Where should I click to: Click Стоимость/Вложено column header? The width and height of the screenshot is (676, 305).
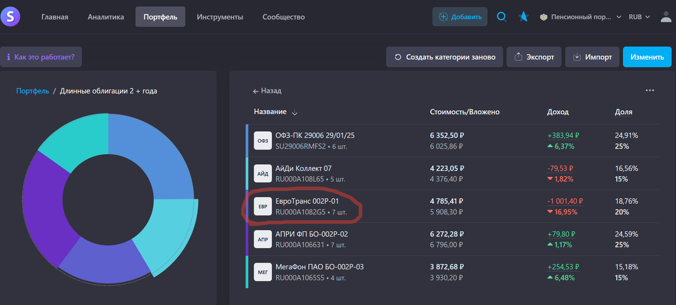pyautogui.click(x=465, y=112)
